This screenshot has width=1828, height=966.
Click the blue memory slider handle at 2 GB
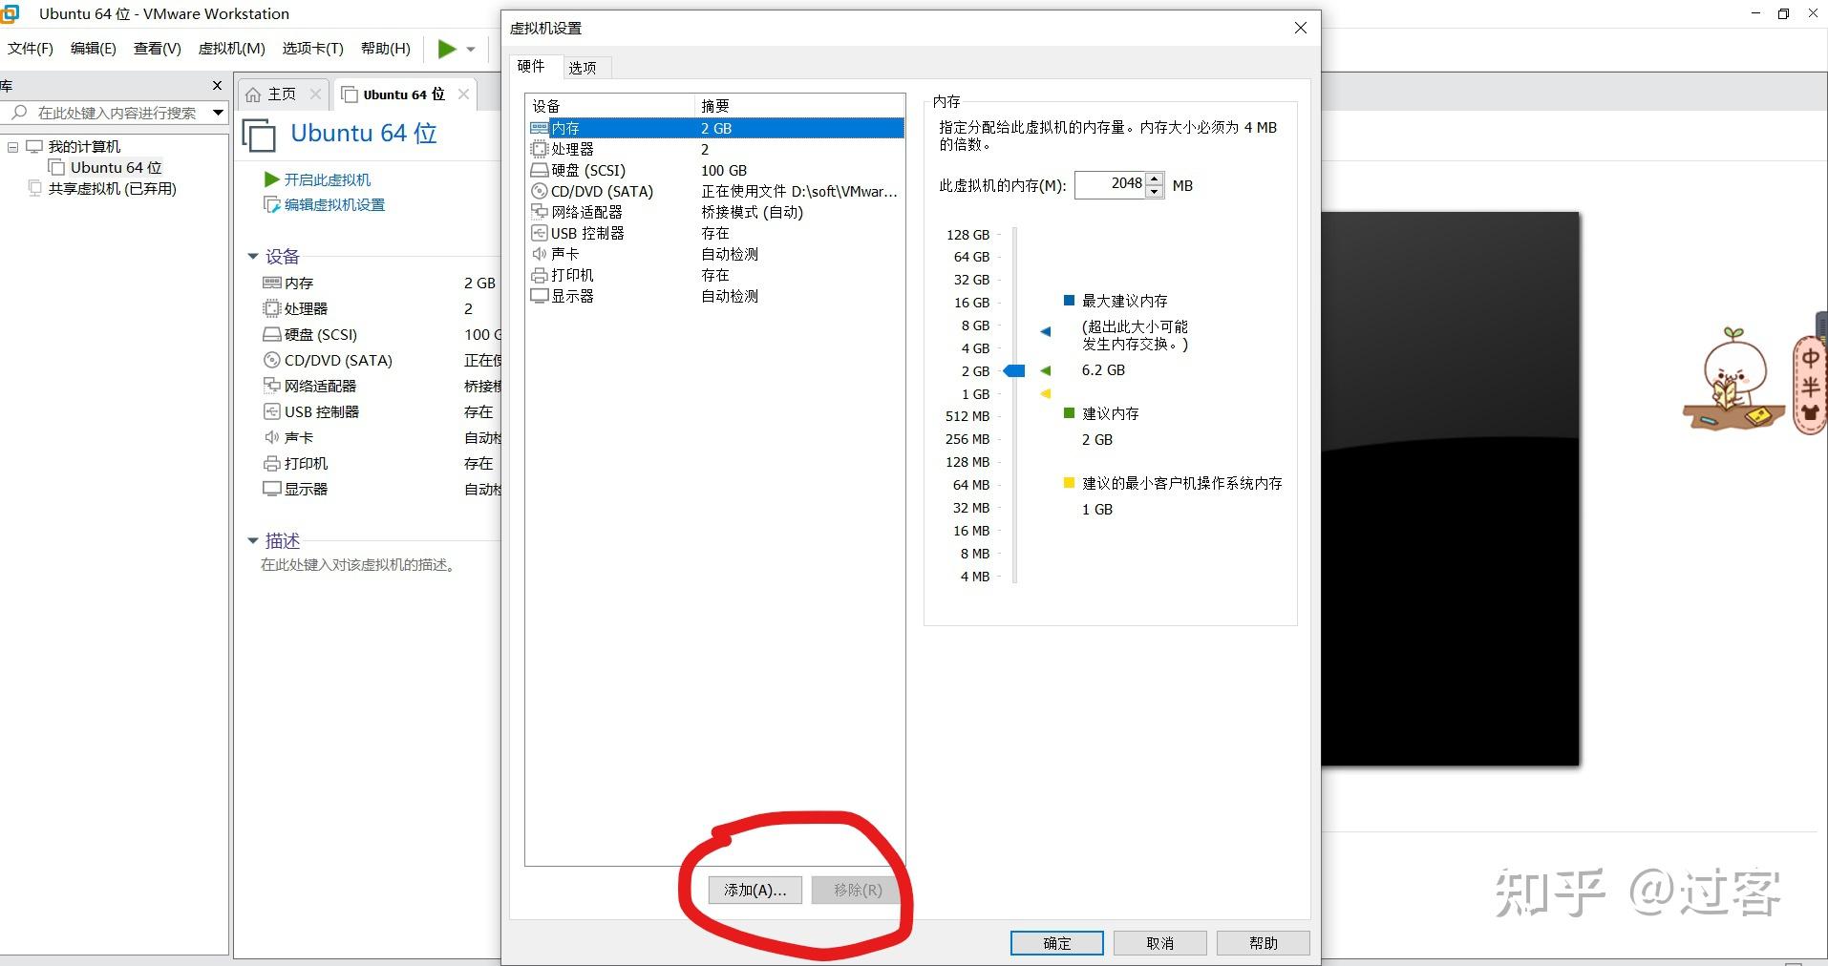coord(1014,370)
